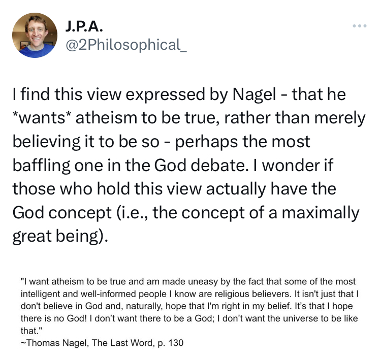Open the three-dot more options menu
Screen dimensions: 381x359
[359, 25]
